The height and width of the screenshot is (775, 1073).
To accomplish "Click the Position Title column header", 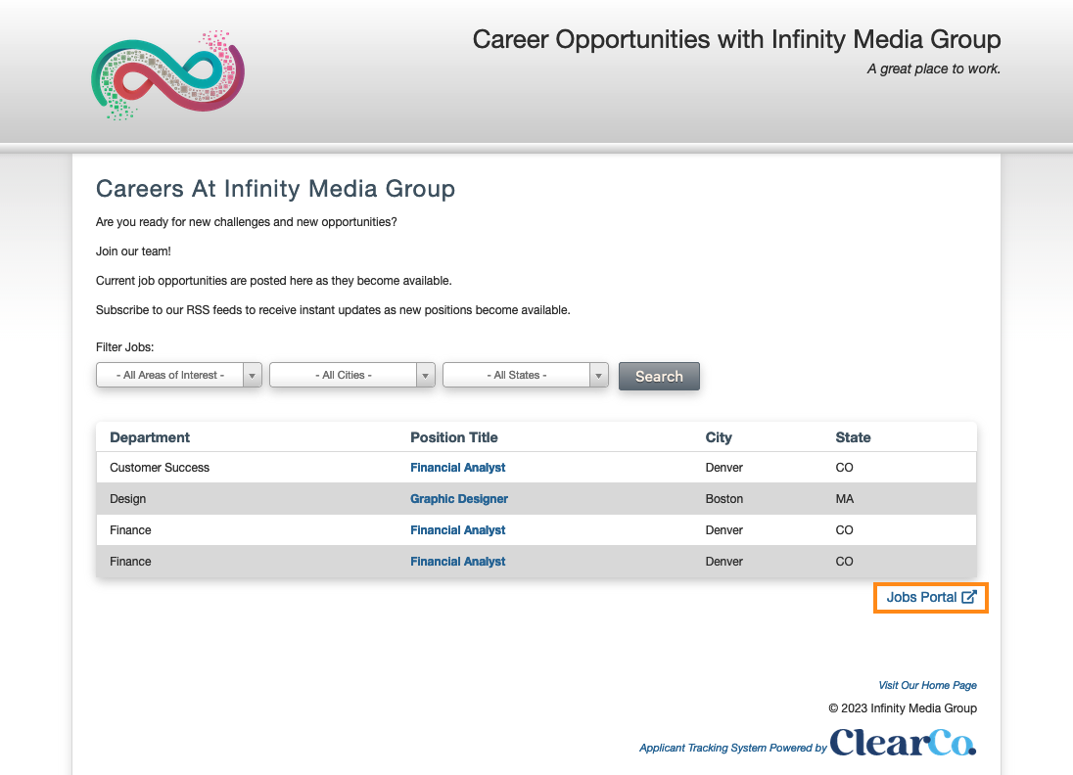I will [454, 437].
